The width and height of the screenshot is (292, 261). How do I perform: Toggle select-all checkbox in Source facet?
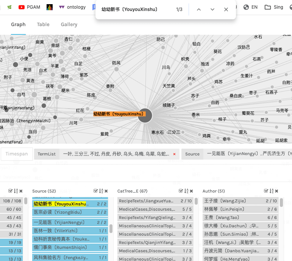click(x=96, y=191)
